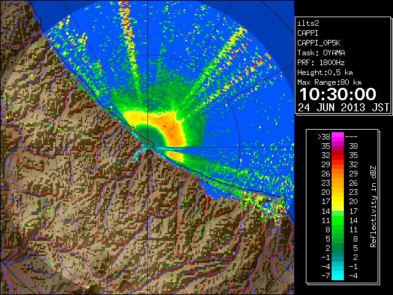Click the "Height:0.5 km" line
Screen dimensions: 393x295
click(x=325, y=73)
